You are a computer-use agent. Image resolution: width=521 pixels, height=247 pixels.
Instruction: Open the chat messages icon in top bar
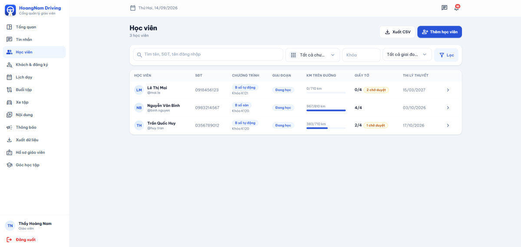coord(444,8)
